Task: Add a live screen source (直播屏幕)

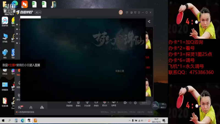Action: tap(69, 104)
